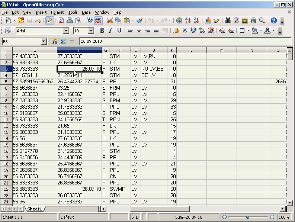The height and width of the screenshot is (222, 295).
Task: Move the zoom slider handle
Action: (248, 217)
